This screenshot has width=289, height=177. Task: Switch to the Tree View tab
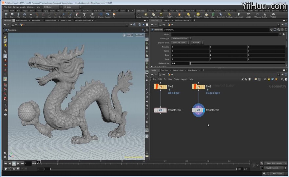(164, 70)
